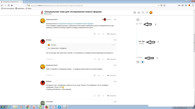
Task: Reload the page with refresh icon
Action: 8,5
